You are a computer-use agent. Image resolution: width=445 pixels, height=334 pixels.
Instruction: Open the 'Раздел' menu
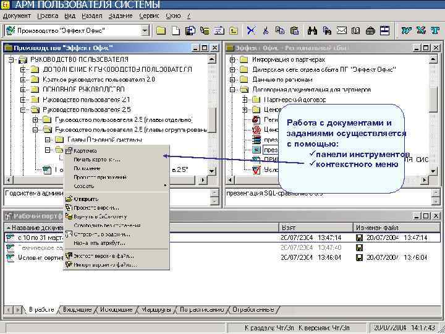[92, 16]
